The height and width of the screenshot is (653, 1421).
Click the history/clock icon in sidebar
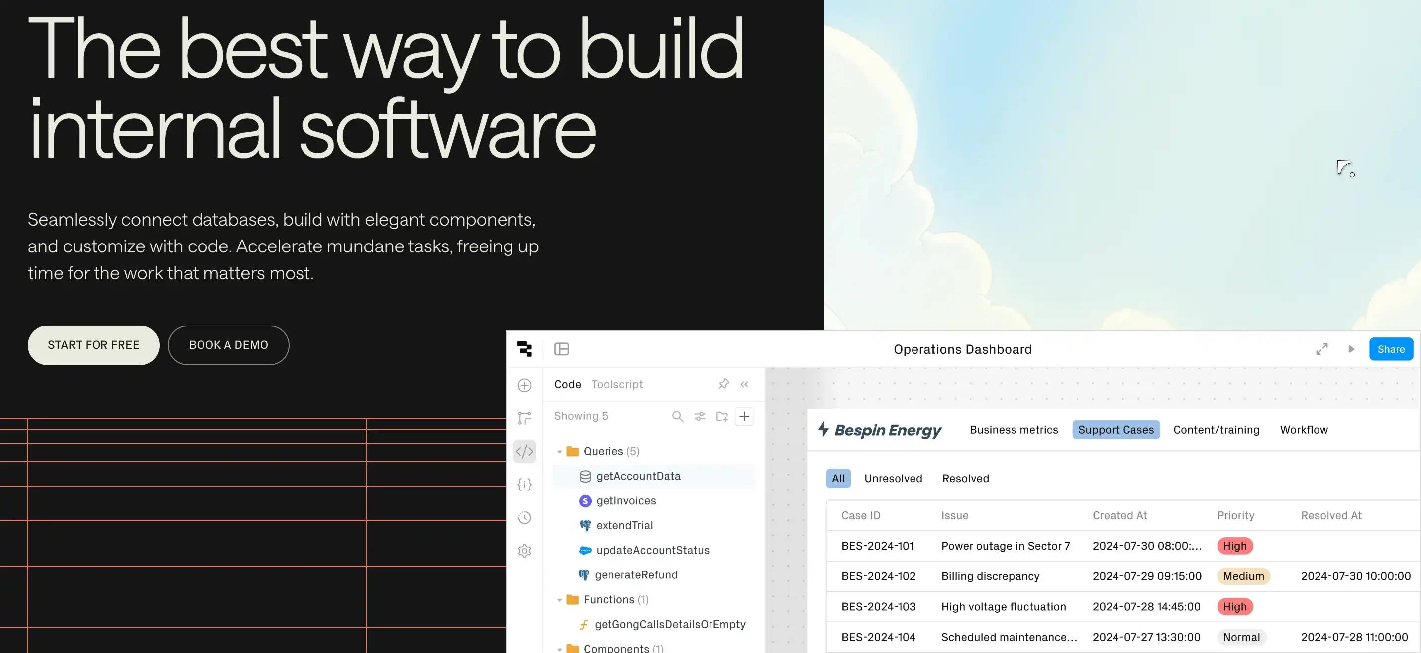click(x=524, y=518)
